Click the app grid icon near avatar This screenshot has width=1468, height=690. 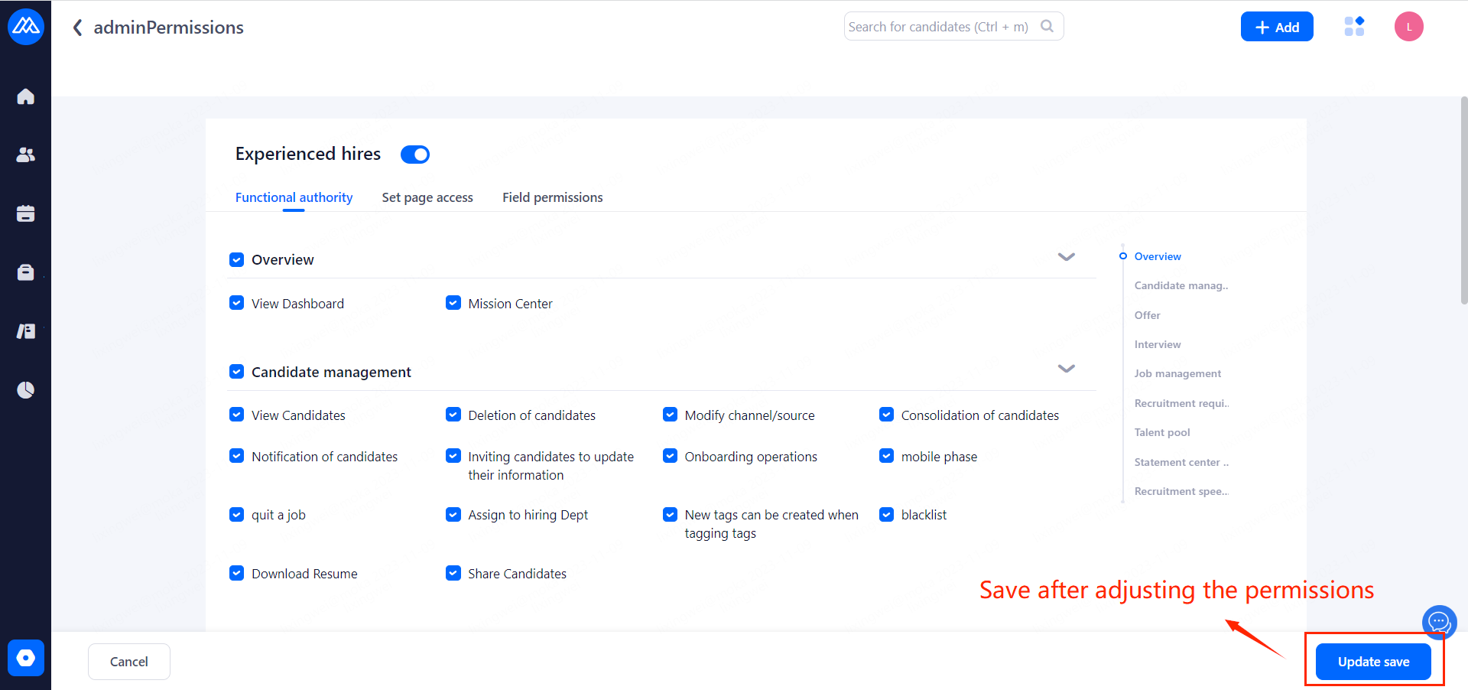click(1354, 27)
